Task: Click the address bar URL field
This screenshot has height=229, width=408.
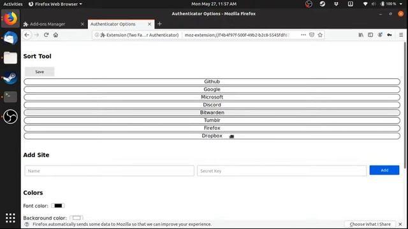Action: coord(237,35)
